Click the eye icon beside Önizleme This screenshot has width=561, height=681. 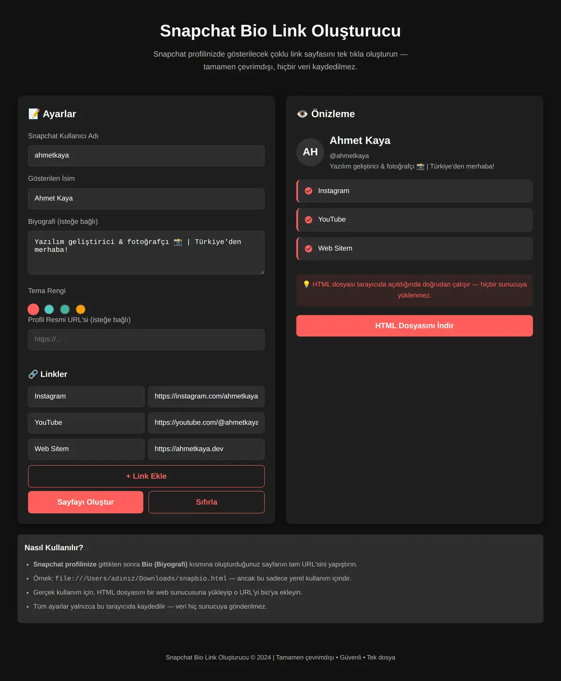click(x=302, y=114)
